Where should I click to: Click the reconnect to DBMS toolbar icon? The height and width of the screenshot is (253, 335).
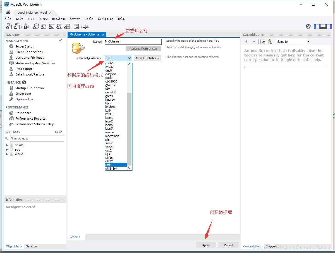click(86, 26)
